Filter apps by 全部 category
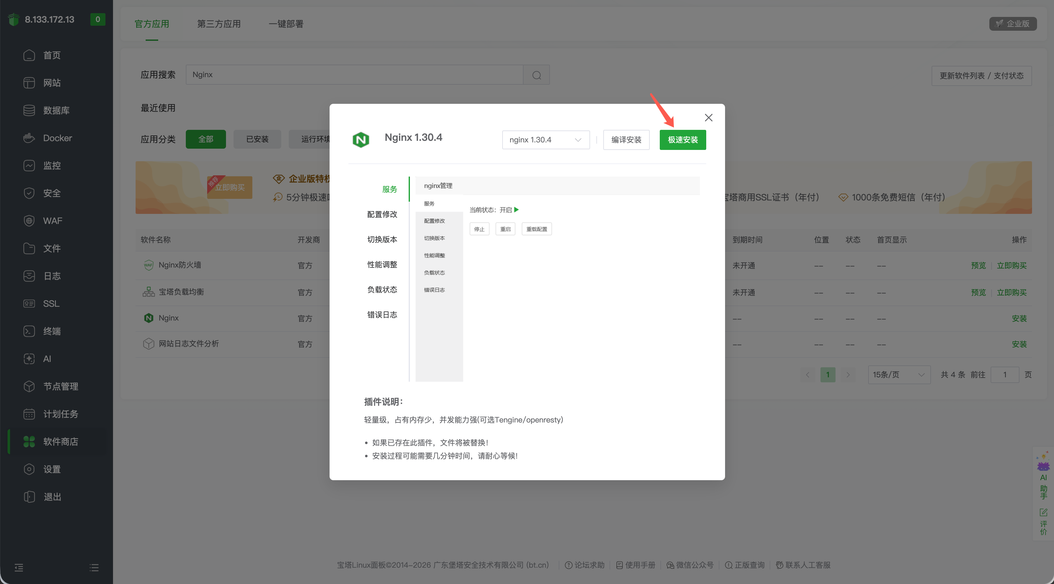The image size is (1054, 584). [206, 139]
